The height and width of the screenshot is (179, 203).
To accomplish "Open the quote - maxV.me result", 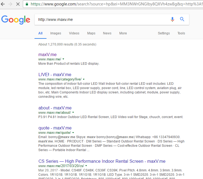I will click(55, 128).
